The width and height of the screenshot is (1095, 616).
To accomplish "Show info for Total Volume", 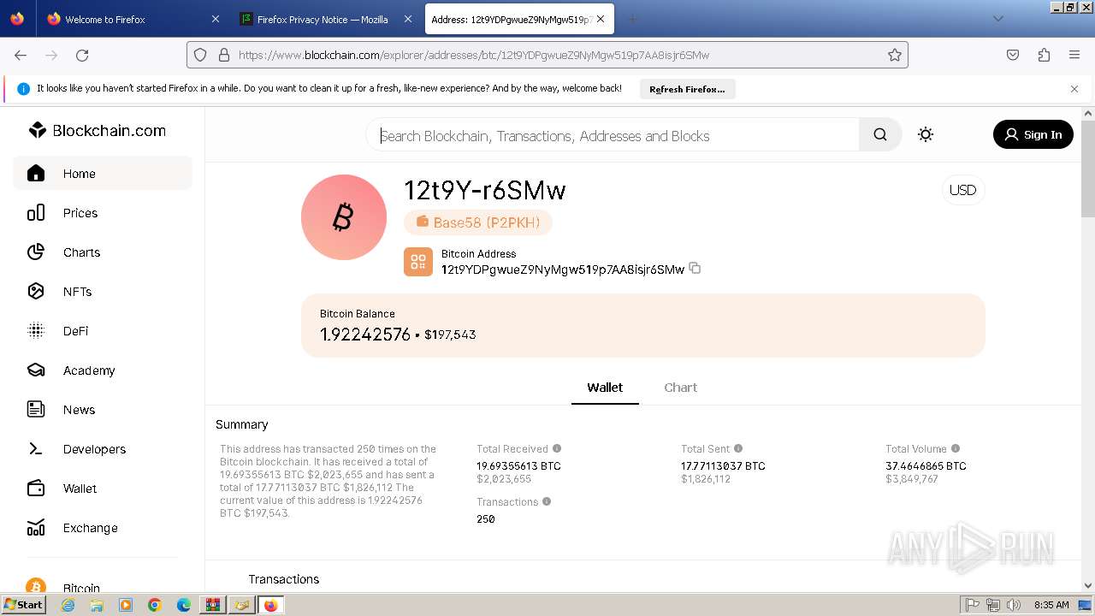I will coord(956,448).
